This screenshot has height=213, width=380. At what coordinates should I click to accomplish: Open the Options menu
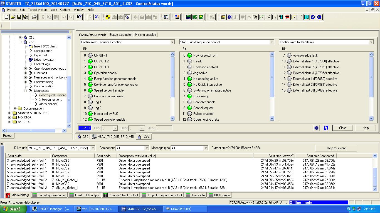click(65, 10)
